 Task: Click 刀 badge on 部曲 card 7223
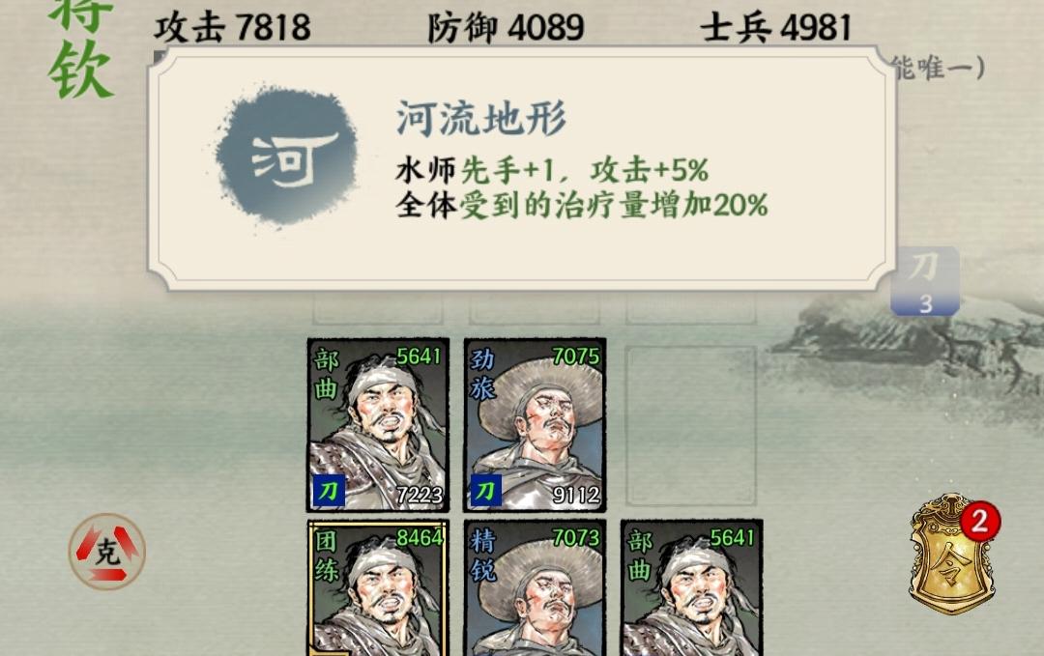[x=329, y=491]
